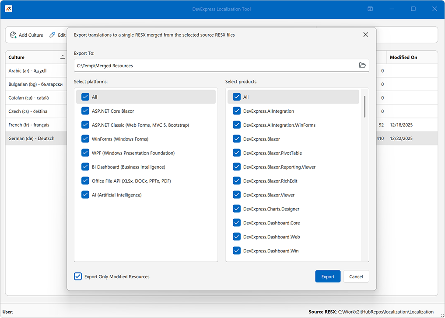445x318 pixels.
Task: Uncheck the All products checkbox
Action: 237,97
